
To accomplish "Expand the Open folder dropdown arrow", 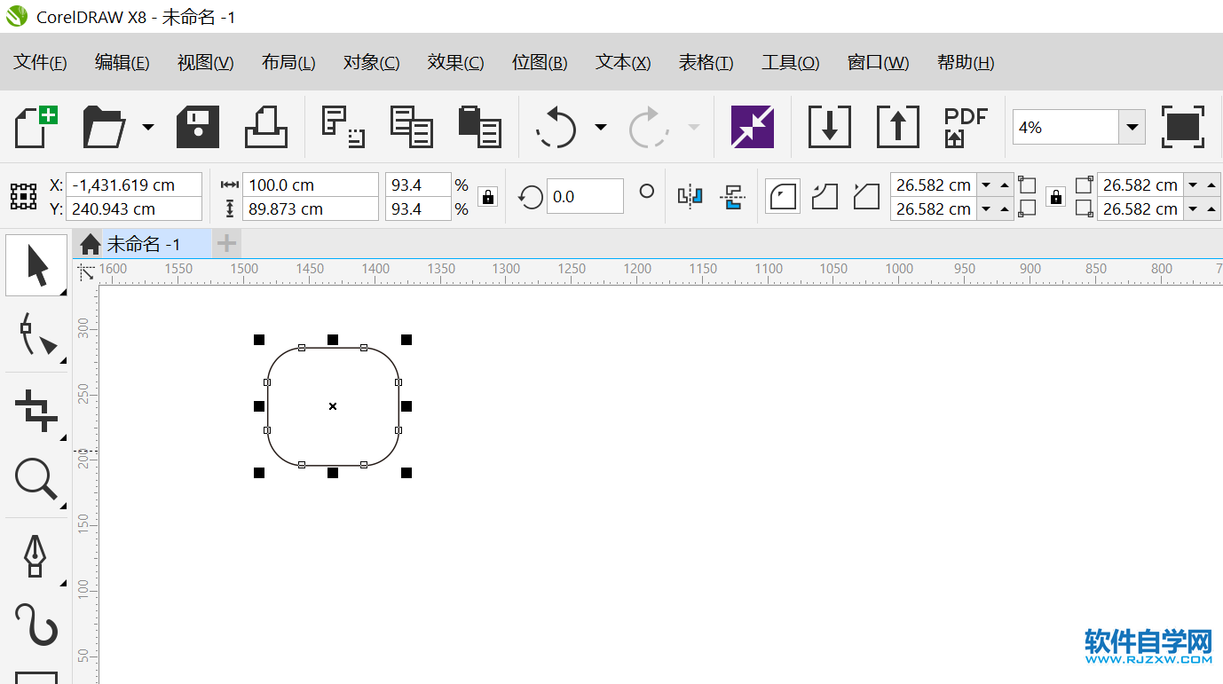I will click(x=148, y=127).
